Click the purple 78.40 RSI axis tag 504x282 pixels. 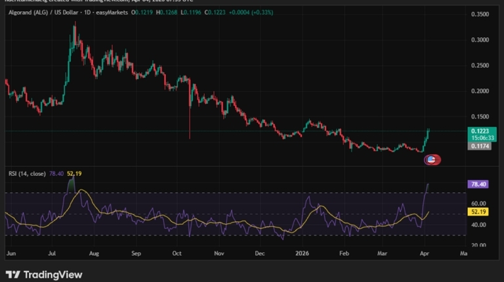(x=478, y=184)
